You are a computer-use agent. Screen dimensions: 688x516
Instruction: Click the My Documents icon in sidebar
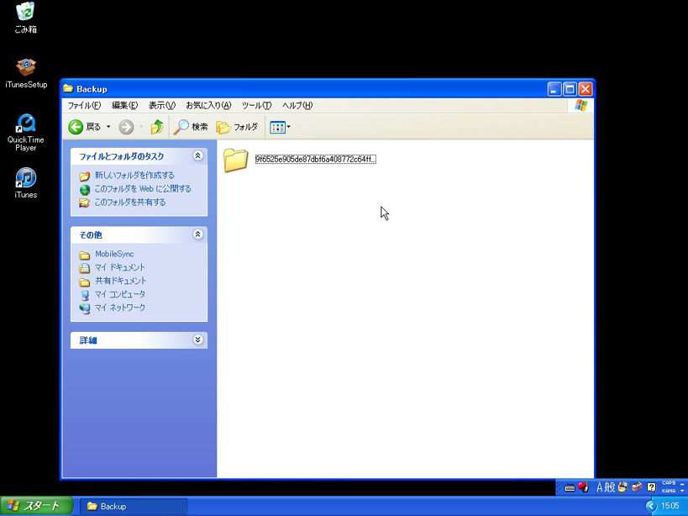[84, 268]
